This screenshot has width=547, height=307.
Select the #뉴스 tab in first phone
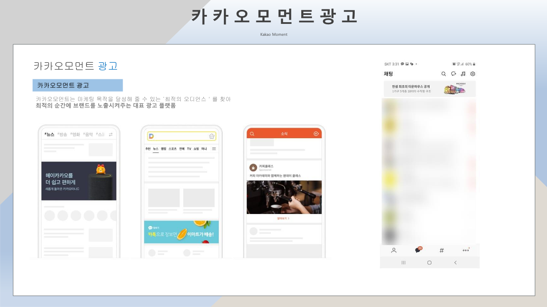[50, 134]
